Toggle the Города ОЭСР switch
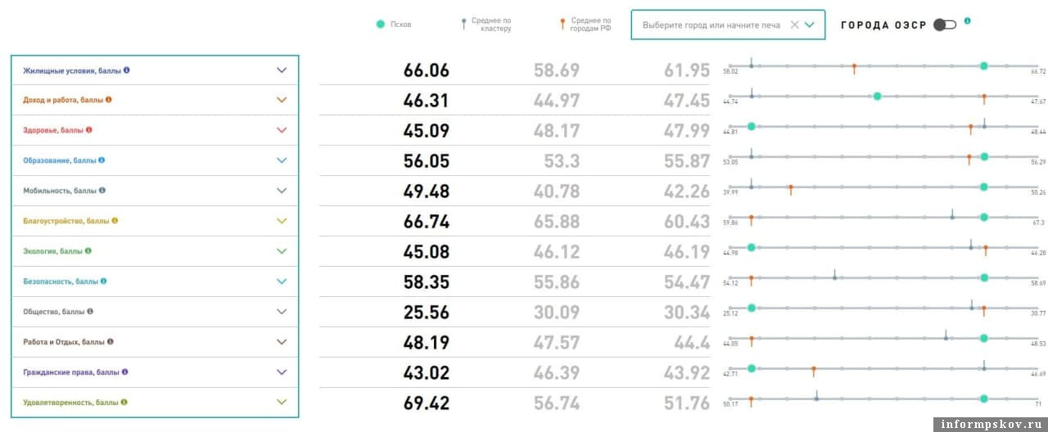 point(944,25)
